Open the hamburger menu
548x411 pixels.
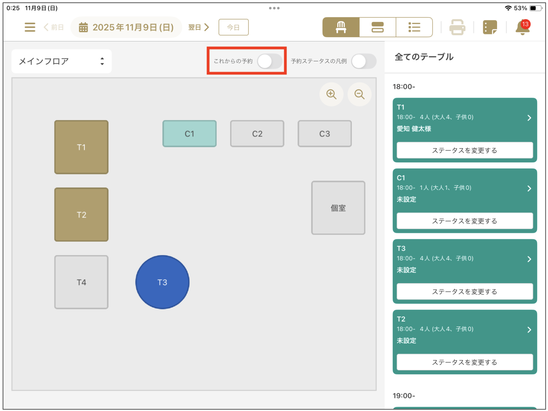pyautogui.click(x=30, y=27)
